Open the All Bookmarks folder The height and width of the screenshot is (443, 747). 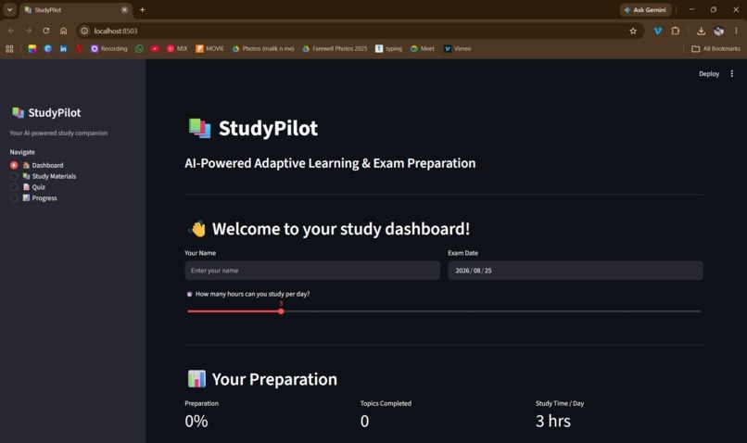point(715,48)
